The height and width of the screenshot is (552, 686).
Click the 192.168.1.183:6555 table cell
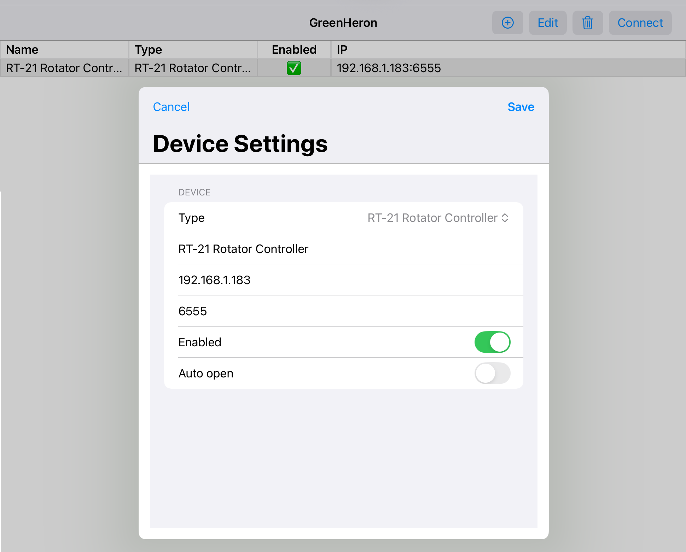(x=389, y=68)
